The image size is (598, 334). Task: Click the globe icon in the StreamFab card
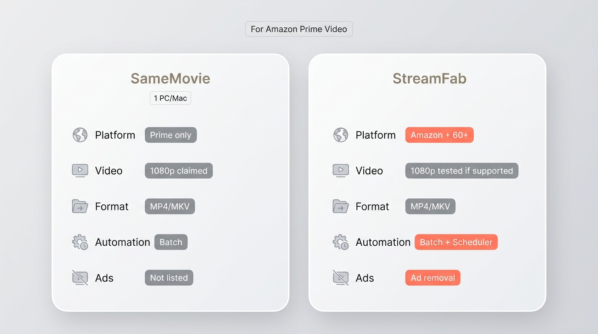341,135
